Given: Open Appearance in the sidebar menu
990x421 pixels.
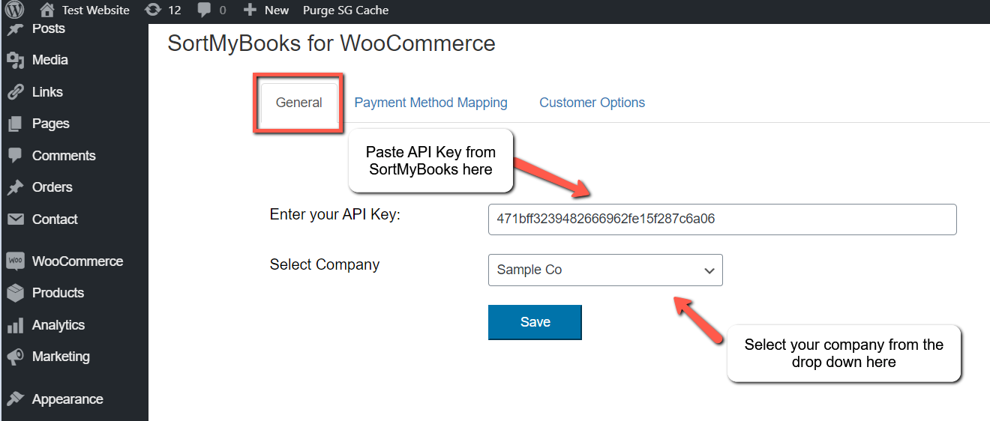Looking at the screenshot, I should point(67,399).
